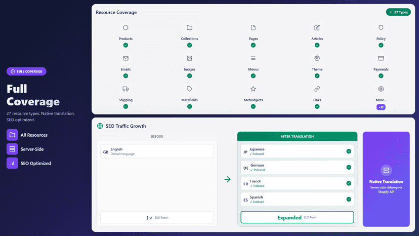Click the globe icon beside SEO Traffic Growth
This screenshot has width=419, height=236.
tap(100, 126)
